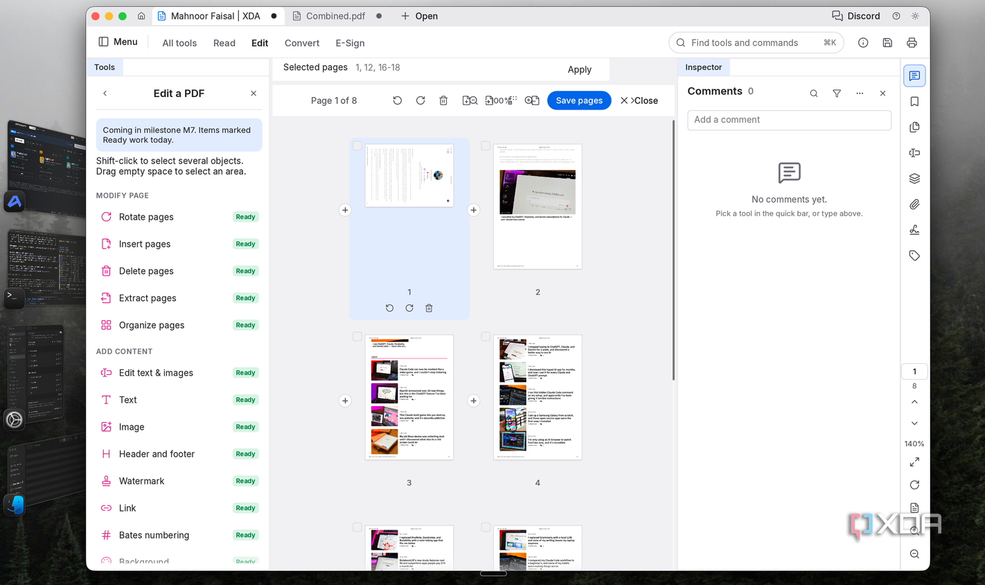Click the comments panel icon in sidebar
The image size is (985, 585).
[914, 76]
